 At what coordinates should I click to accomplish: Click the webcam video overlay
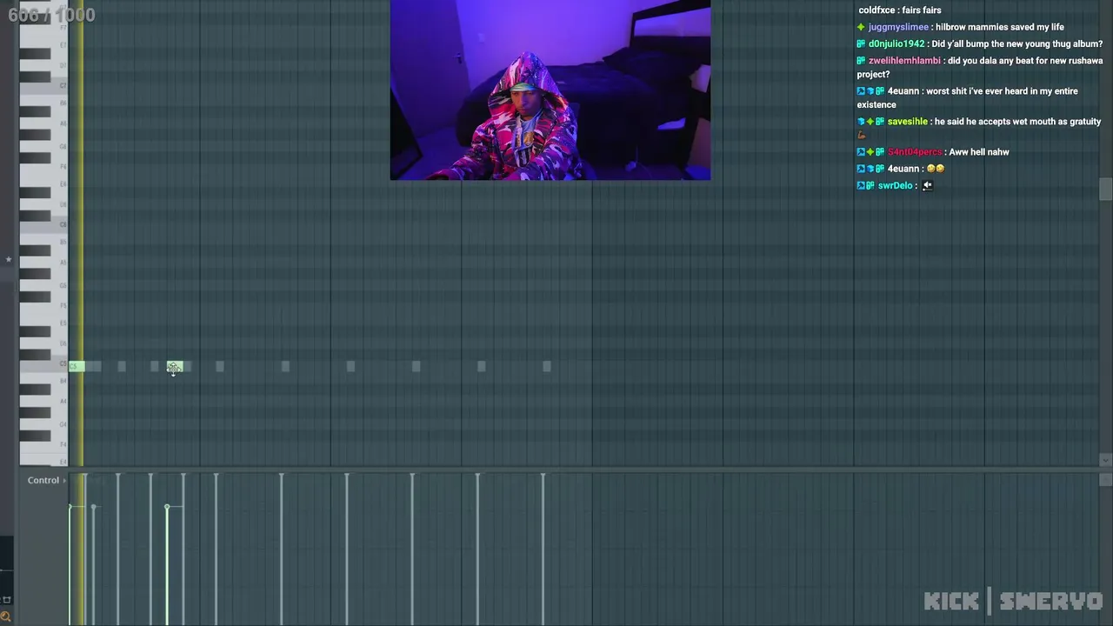pyautogui.click(x=550, y=90)
